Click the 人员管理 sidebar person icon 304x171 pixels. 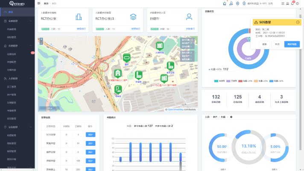point(5,78)
